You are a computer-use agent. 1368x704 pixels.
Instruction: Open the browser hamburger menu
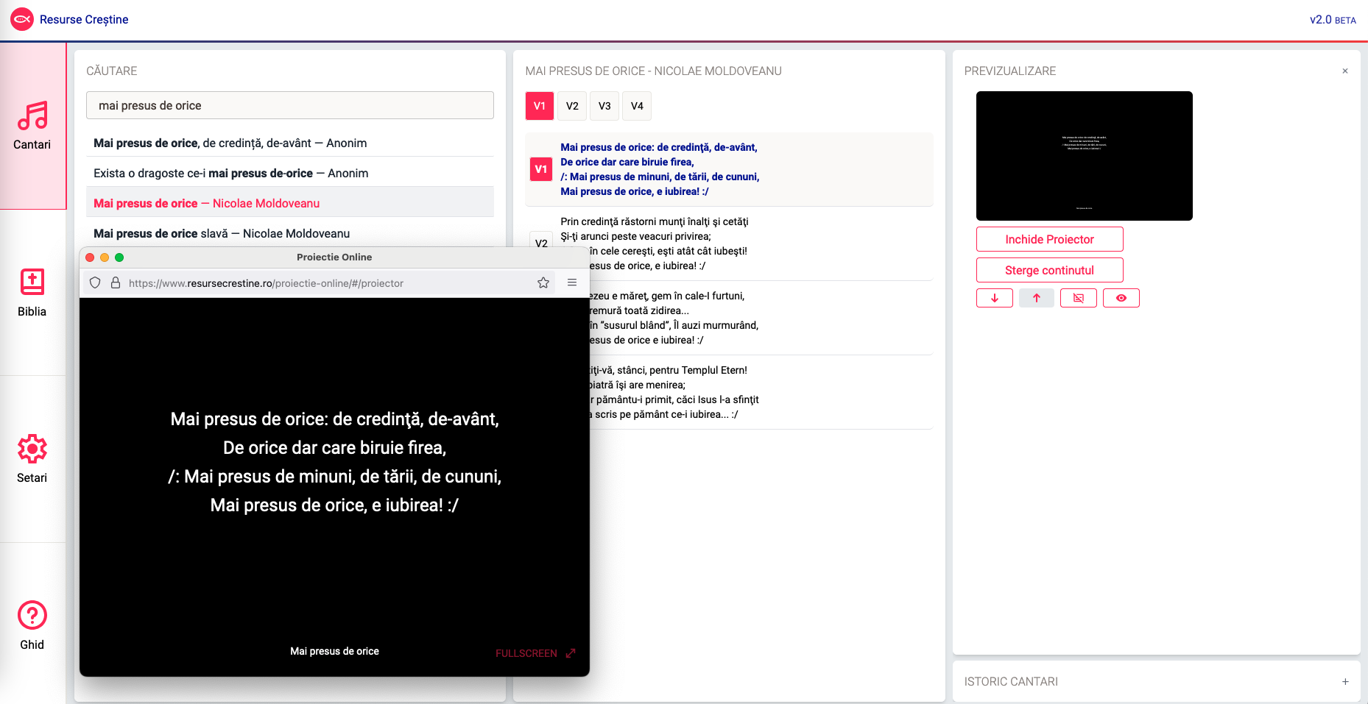click(572, 283)
